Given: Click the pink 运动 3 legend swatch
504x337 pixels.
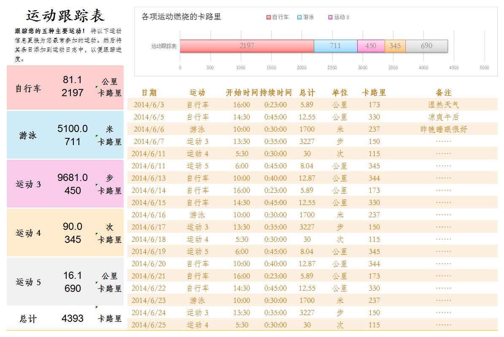Looking at the screenshot, I should [x=330, y=17].
